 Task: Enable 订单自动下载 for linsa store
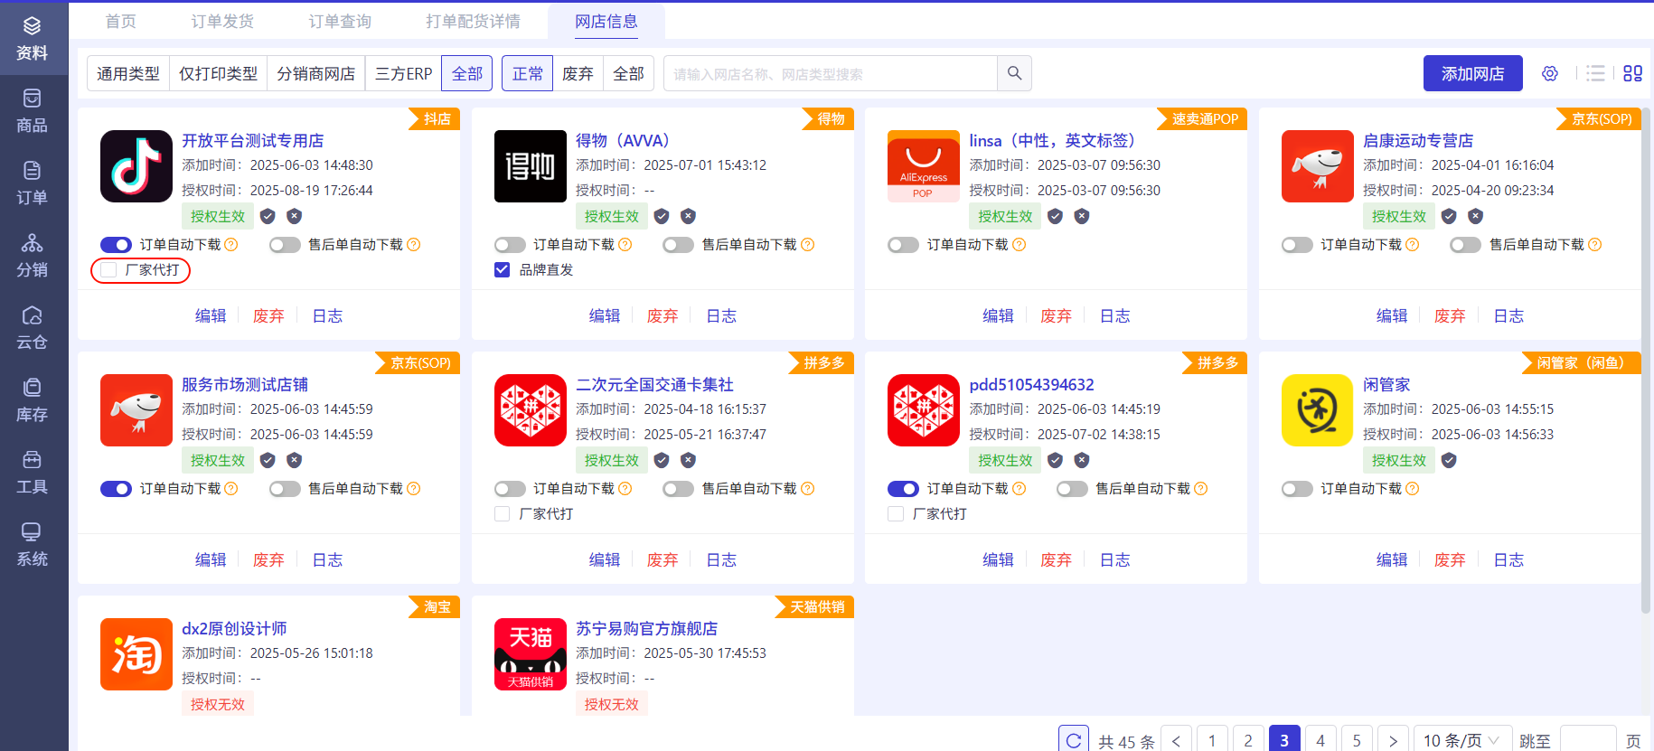[903, 245]
